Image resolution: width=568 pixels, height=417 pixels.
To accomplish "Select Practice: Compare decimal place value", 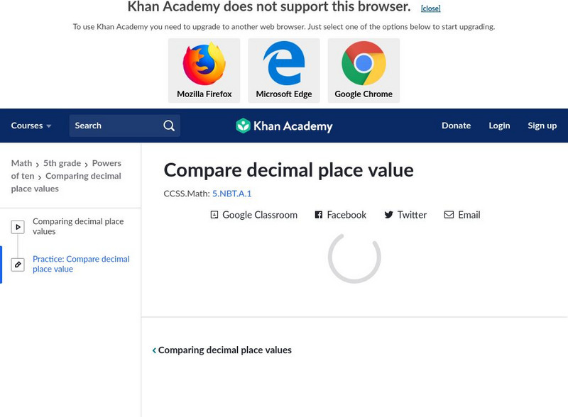I will pos(81,264).
